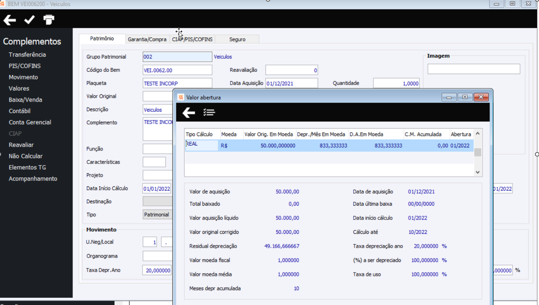This screenshot has width=539, height=305.
Task: Switch to the Seguro tab
Action: click(237, 39)
